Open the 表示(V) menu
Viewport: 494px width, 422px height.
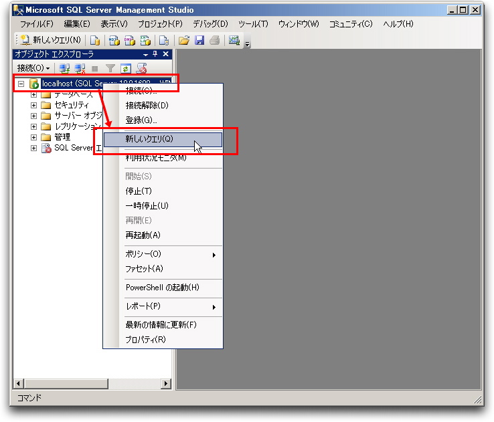(x=114, y=24)
